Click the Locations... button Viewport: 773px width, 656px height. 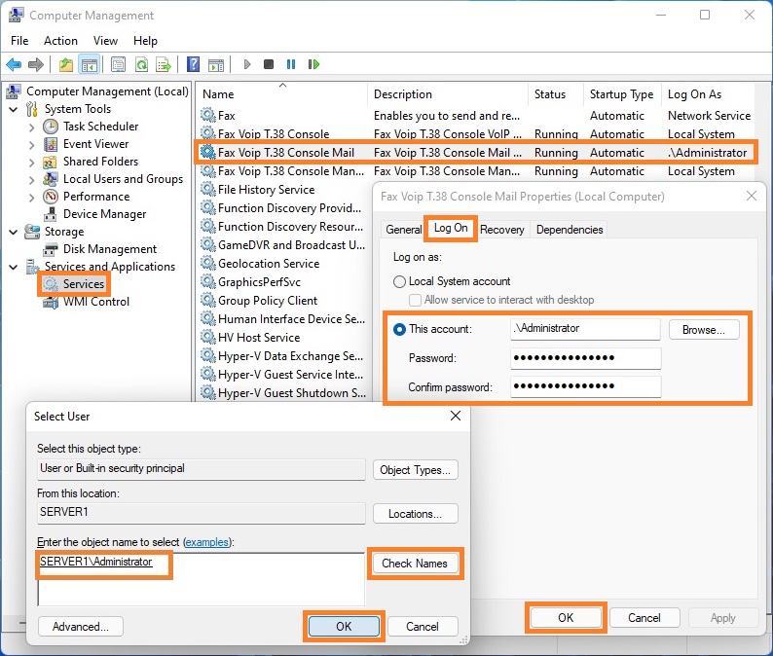415,514
